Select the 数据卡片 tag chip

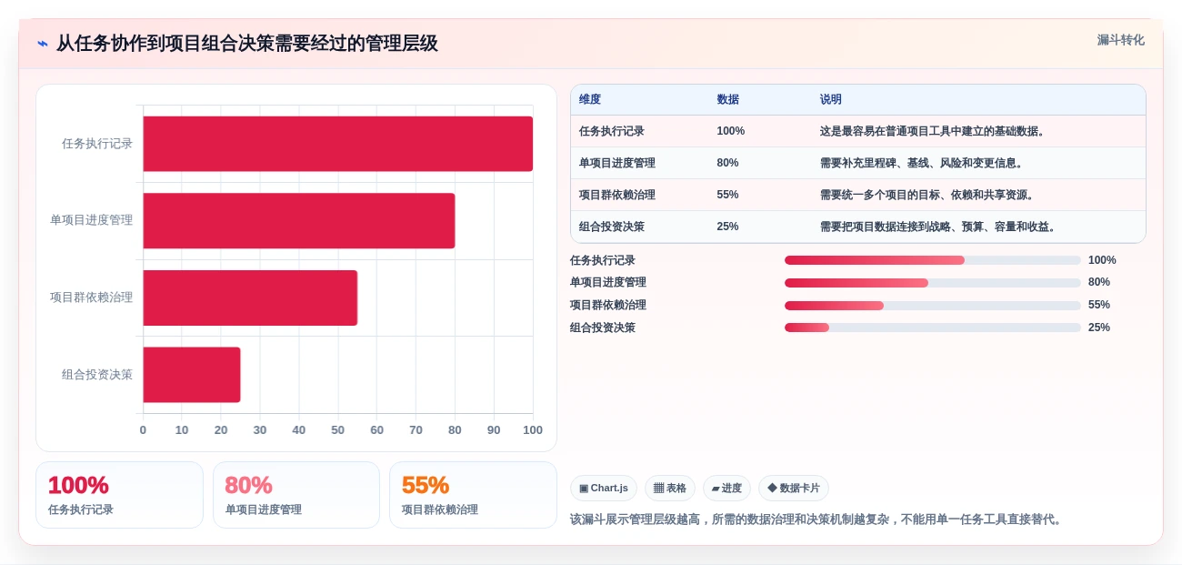794,489
